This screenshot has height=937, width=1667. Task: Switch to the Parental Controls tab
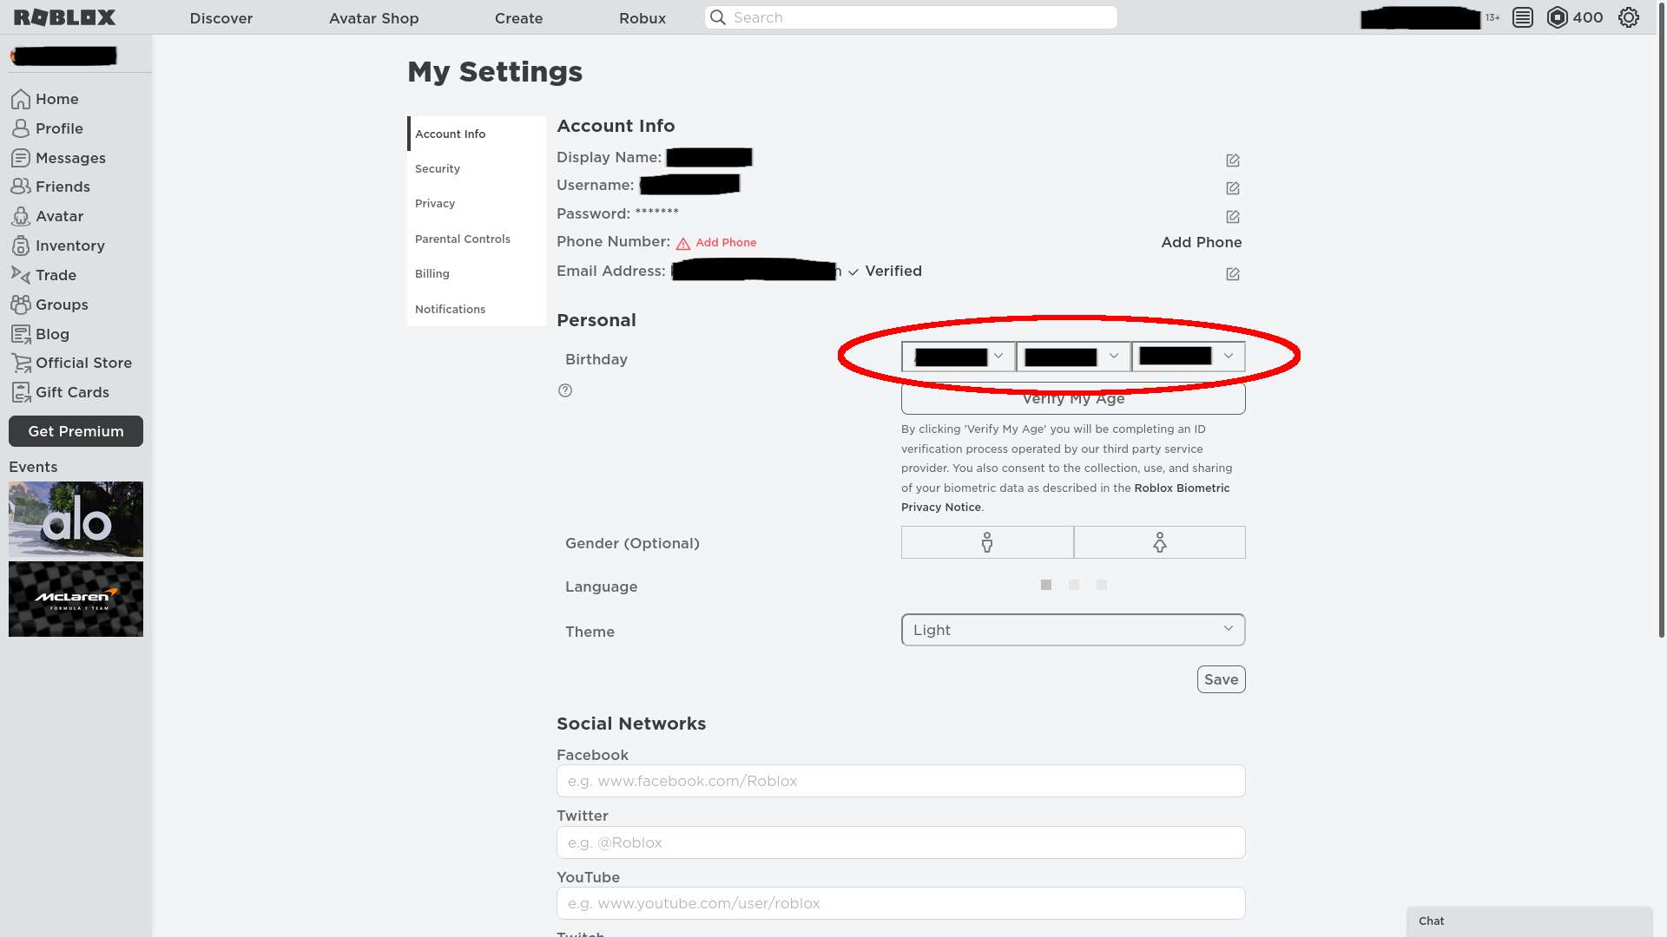coord(477,239)
